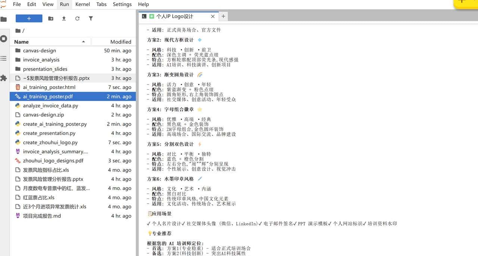Viewport: 478px width, 256px height.
Task: Open a new tab with the plus tab button
Action: (x=223, y=16)
